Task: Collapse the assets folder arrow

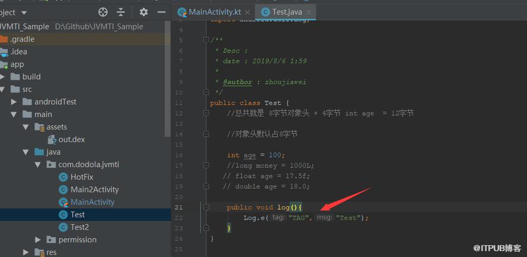Action: tap(26, 127)
